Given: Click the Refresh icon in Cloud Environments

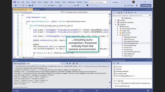Looking at the screenshot, I should 118,63.
